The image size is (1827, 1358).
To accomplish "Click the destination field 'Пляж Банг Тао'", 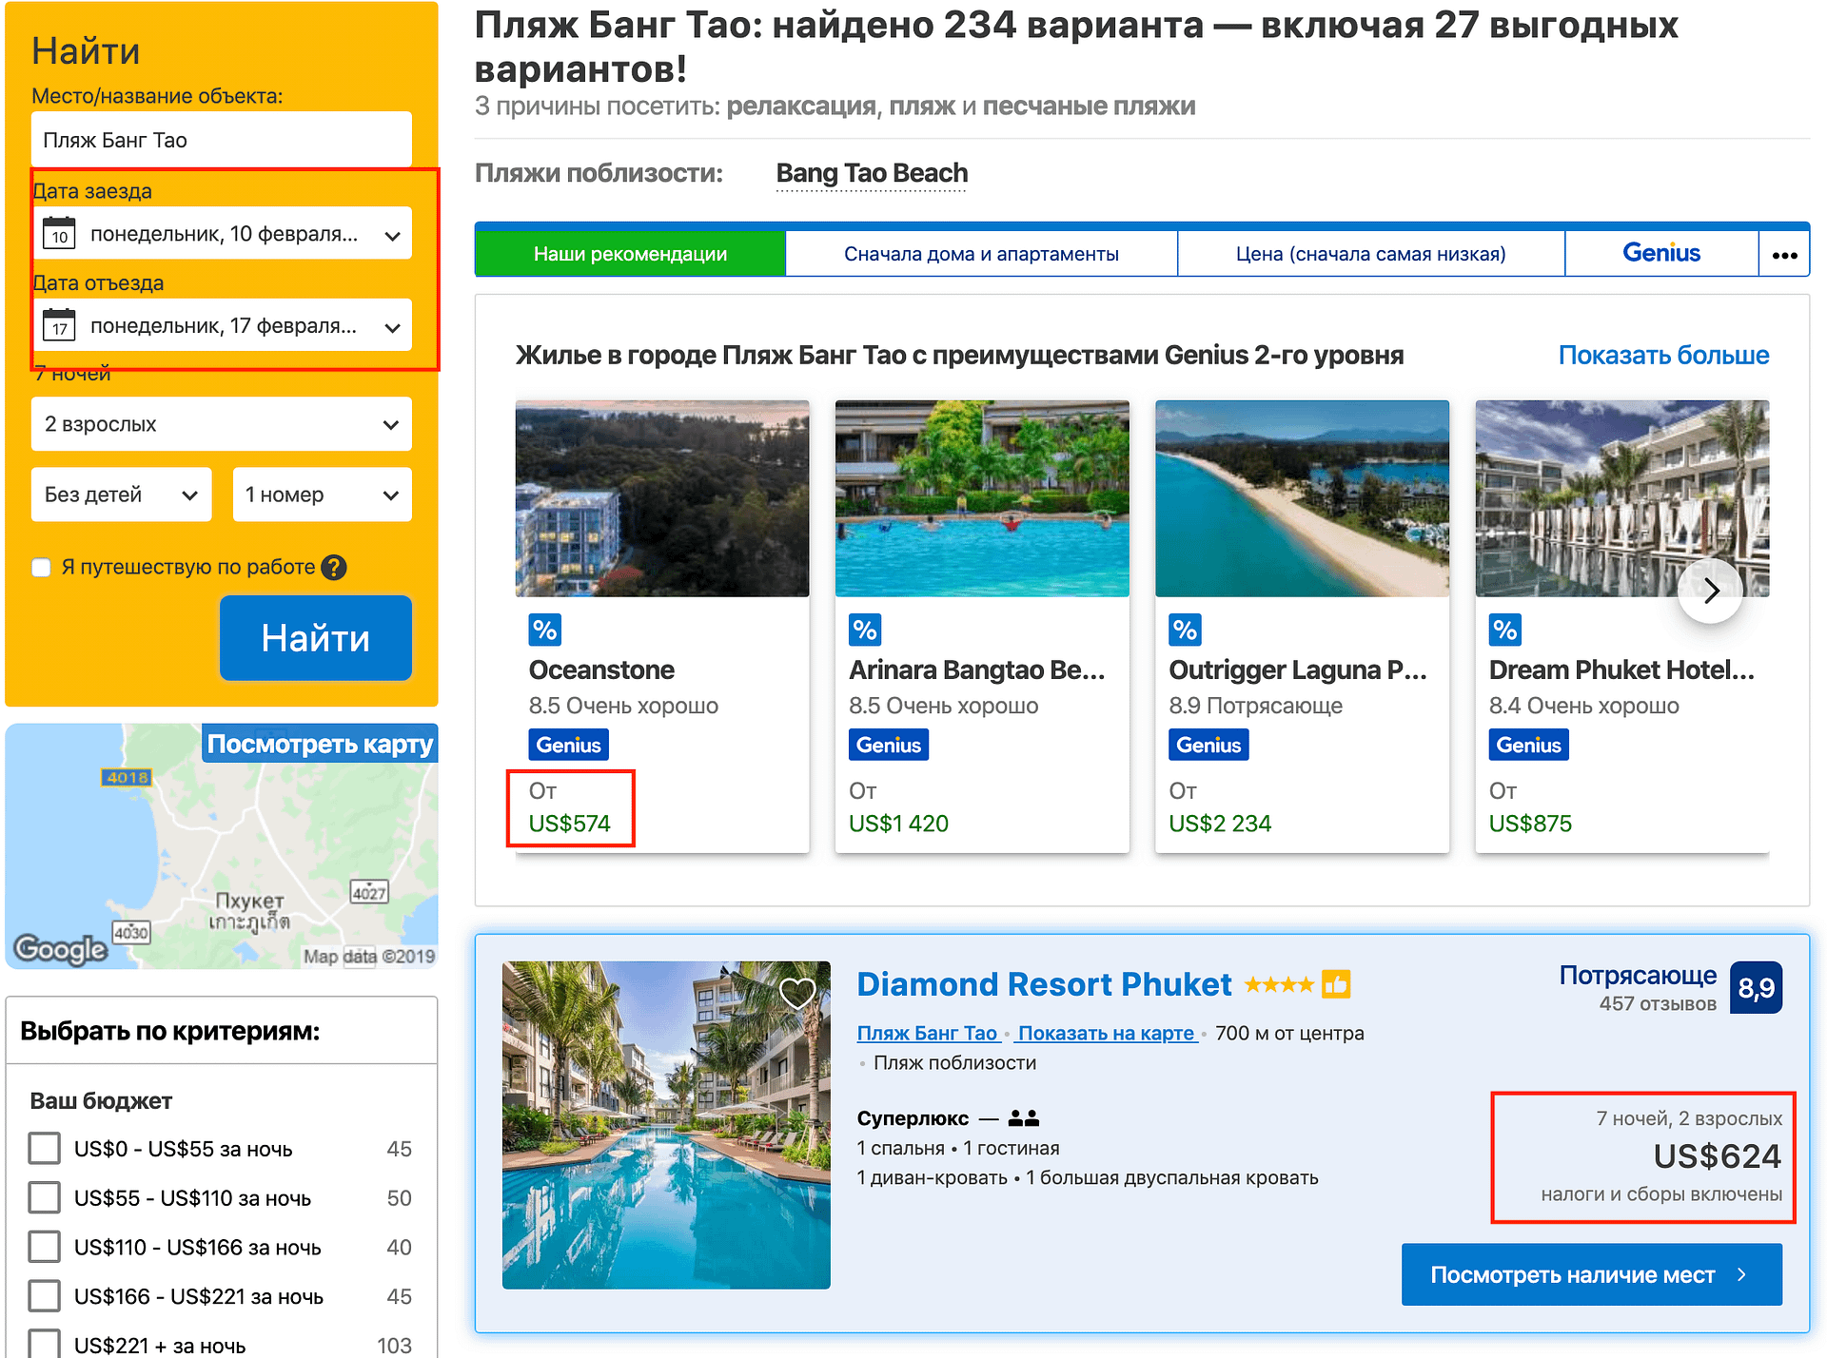I will tap(222, 140).
